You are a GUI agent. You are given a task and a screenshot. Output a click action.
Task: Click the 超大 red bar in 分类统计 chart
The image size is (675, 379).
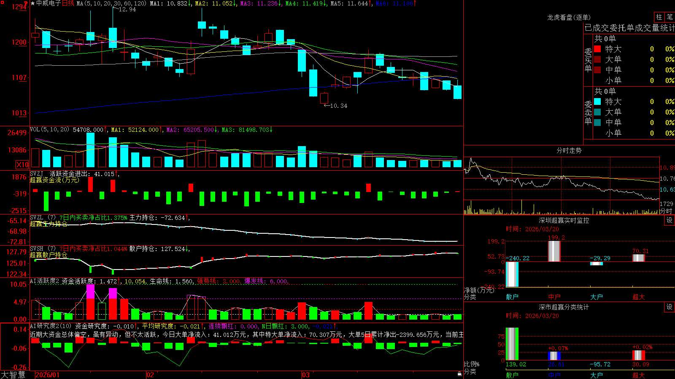[639, 355]
